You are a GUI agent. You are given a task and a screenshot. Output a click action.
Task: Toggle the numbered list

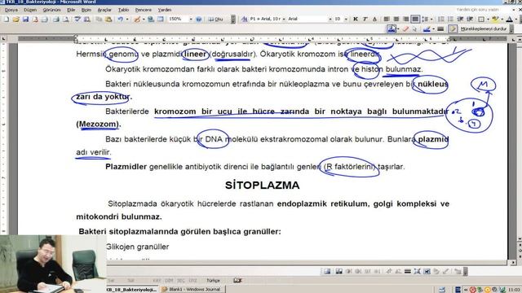[441, 20]
